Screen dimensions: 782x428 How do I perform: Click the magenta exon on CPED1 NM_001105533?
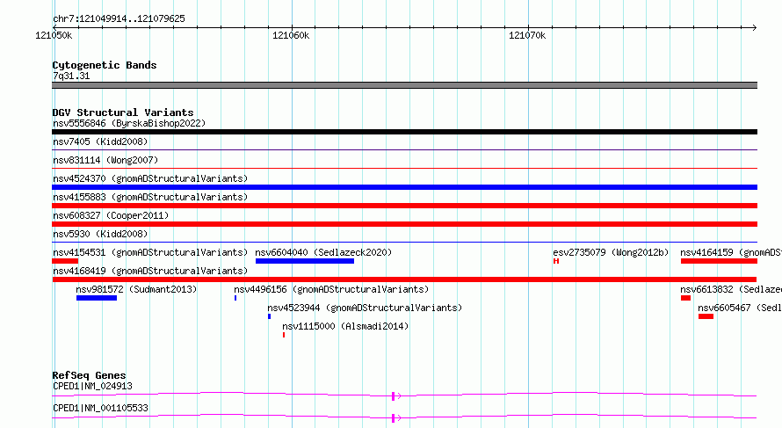point(394,418)
